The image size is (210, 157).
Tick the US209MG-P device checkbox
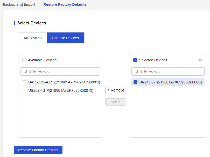[24, 90]
